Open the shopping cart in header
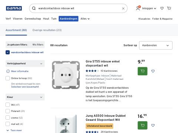The image size is (178, 133). pos(169,8)
